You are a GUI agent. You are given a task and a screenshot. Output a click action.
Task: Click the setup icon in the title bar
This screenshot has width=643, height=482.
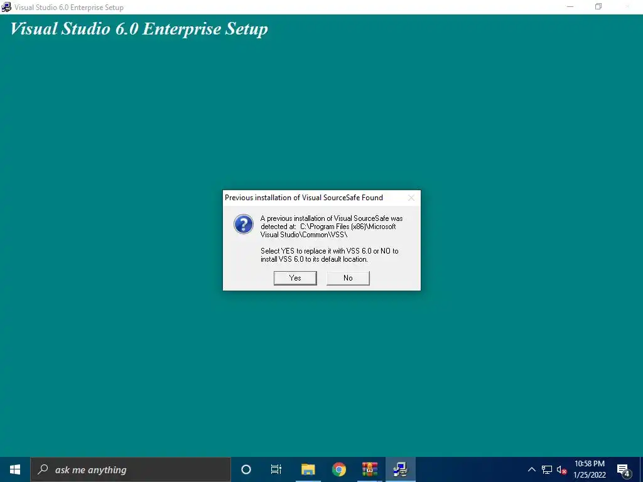coord(6,7)
